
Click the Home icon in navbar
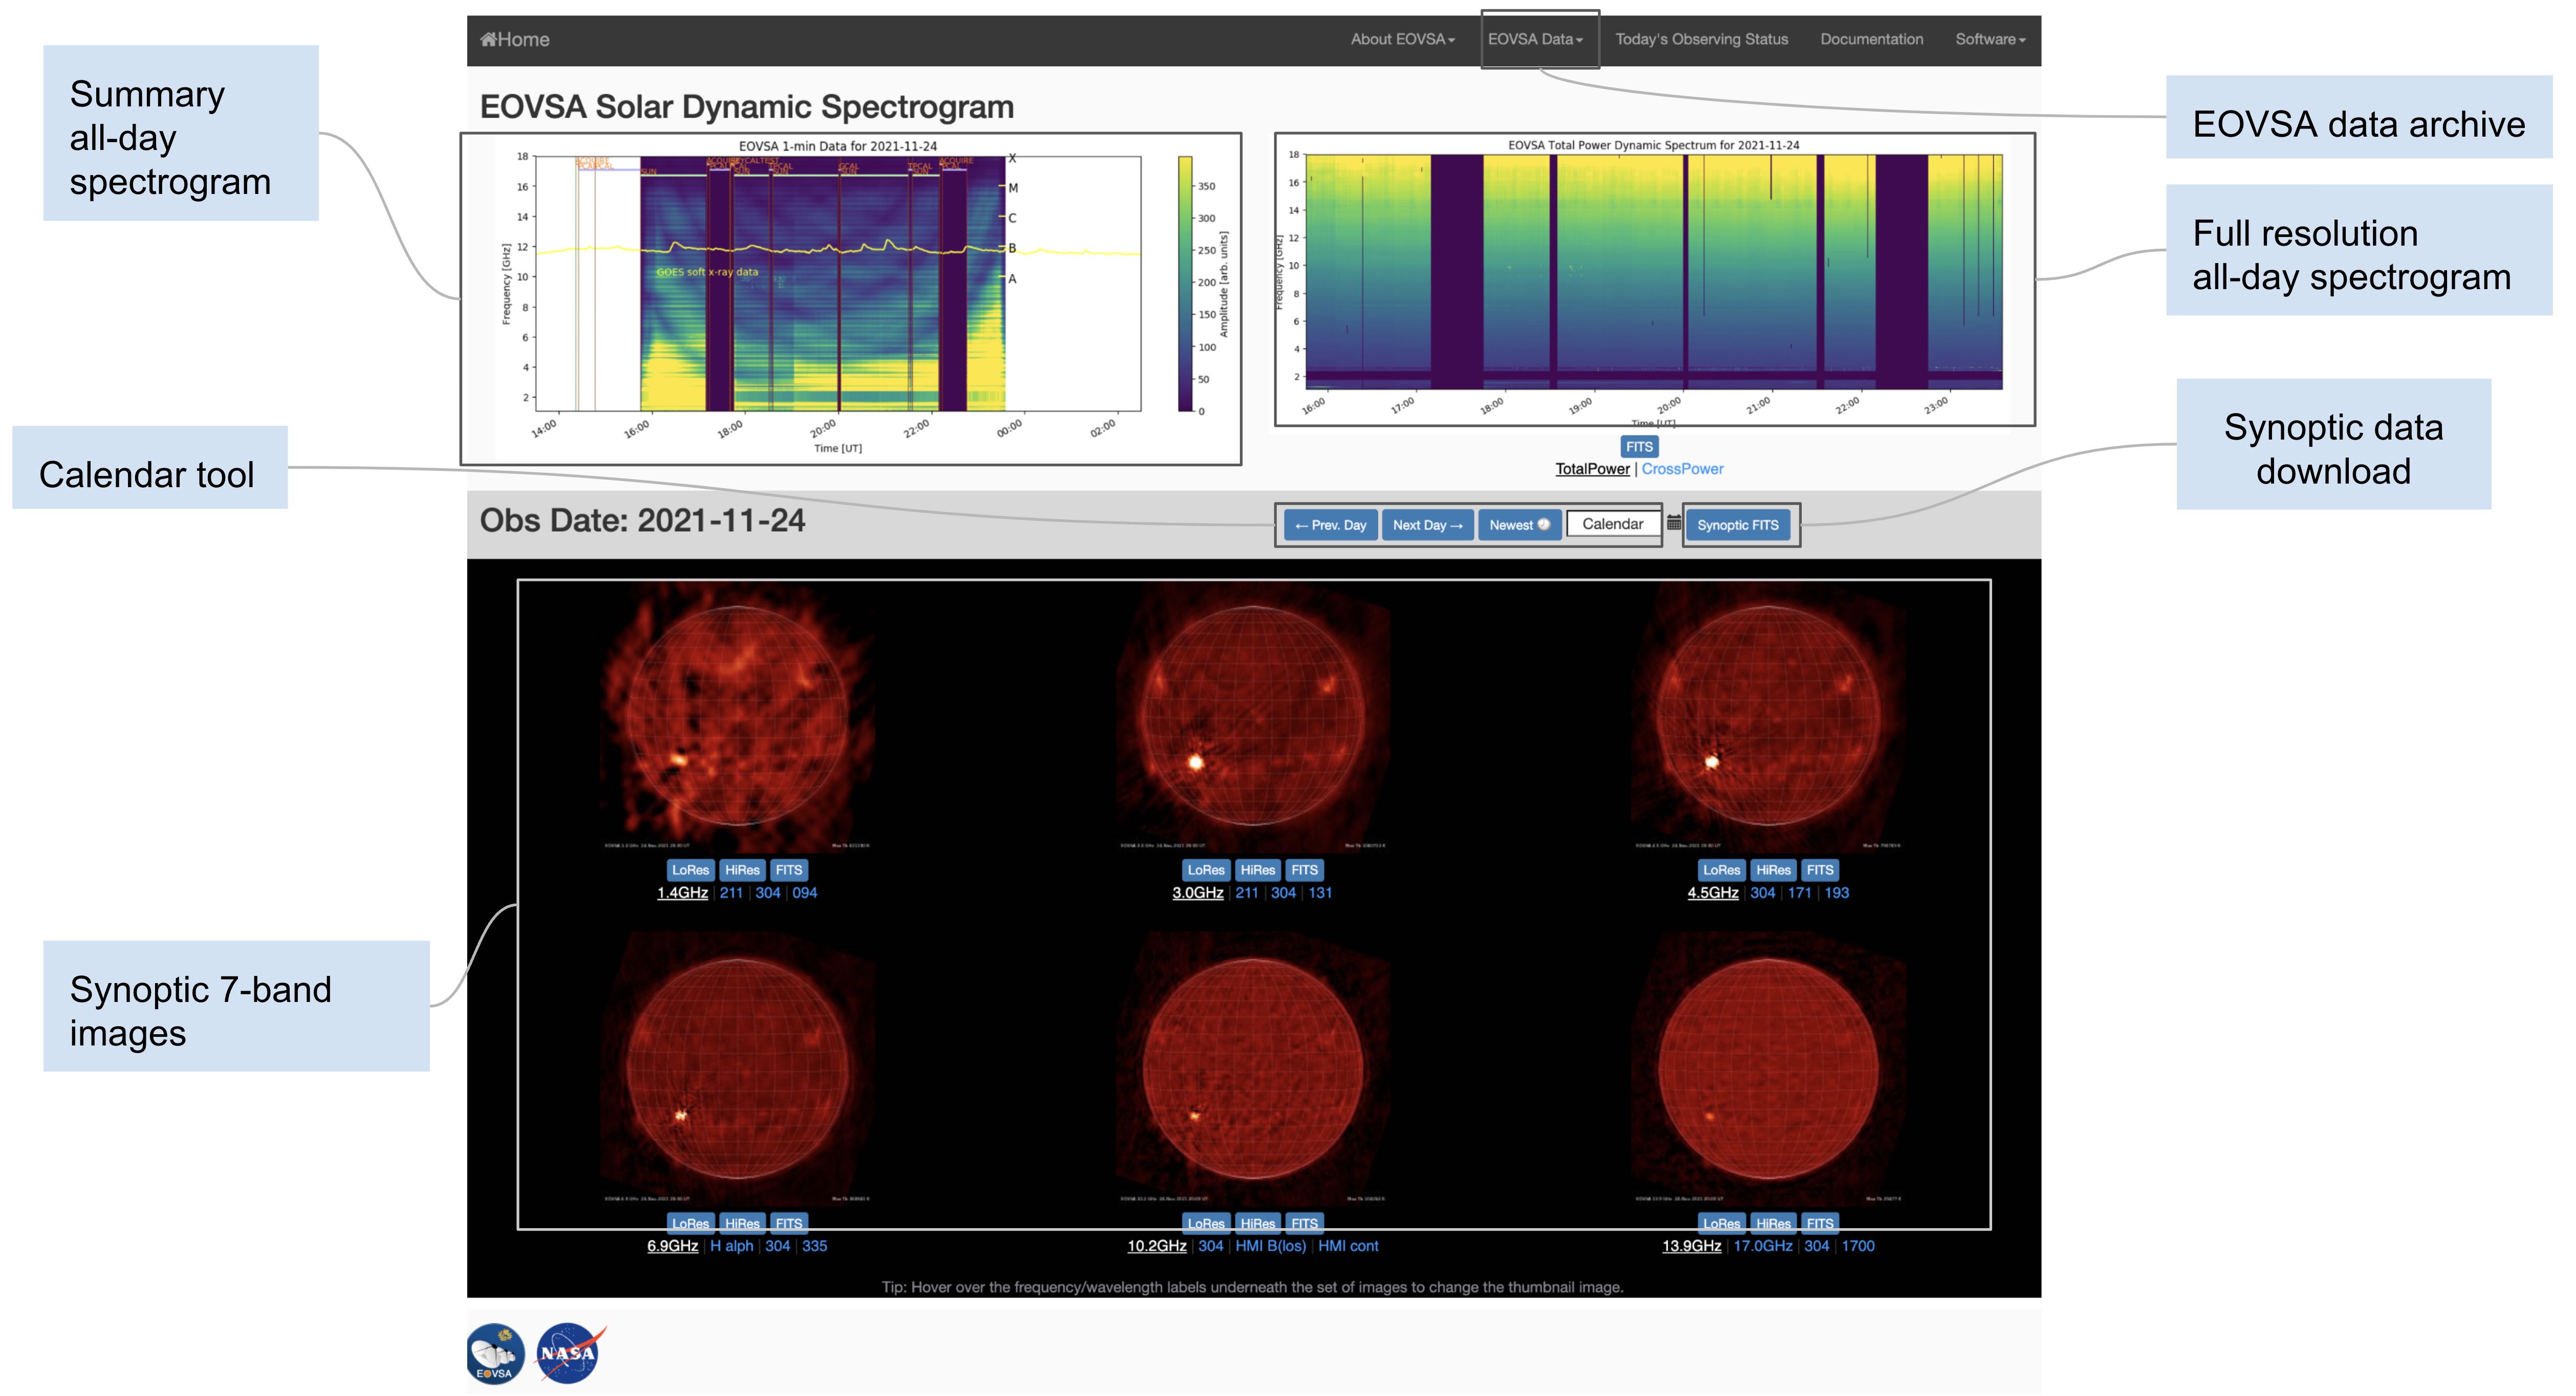(x=489, y=40)
